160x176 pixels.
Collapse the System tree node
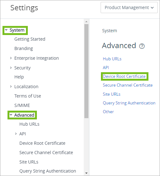pyautogui.click(x=6, y=30)
